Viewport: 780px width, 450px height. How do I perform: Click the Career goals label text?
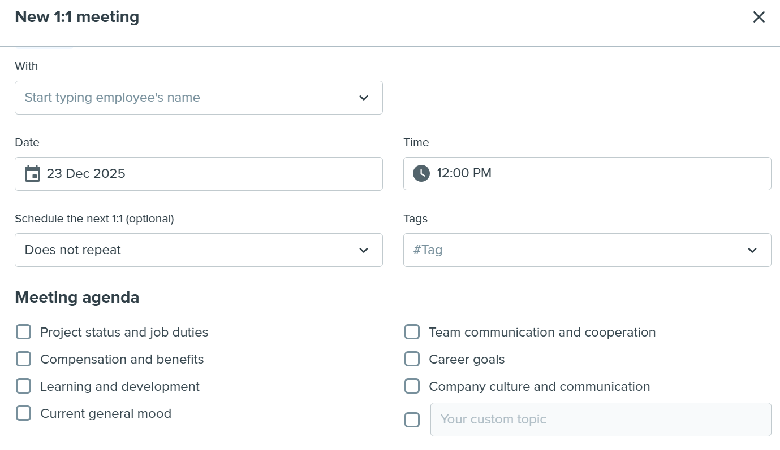click(467, 359)
